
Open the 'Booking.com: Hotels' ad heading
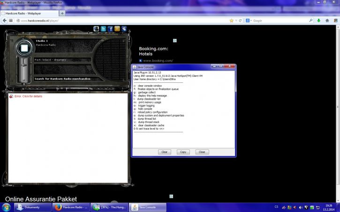153,51
